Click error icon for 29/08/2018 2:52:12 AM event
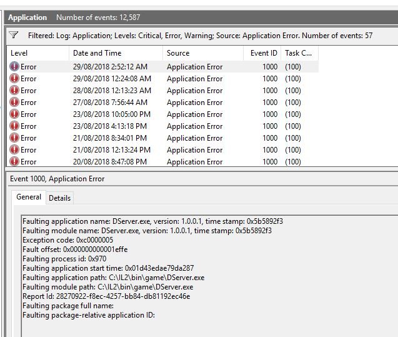Image resolution: width=398 pixels, height=337 pixels. (x=14, y=67)
